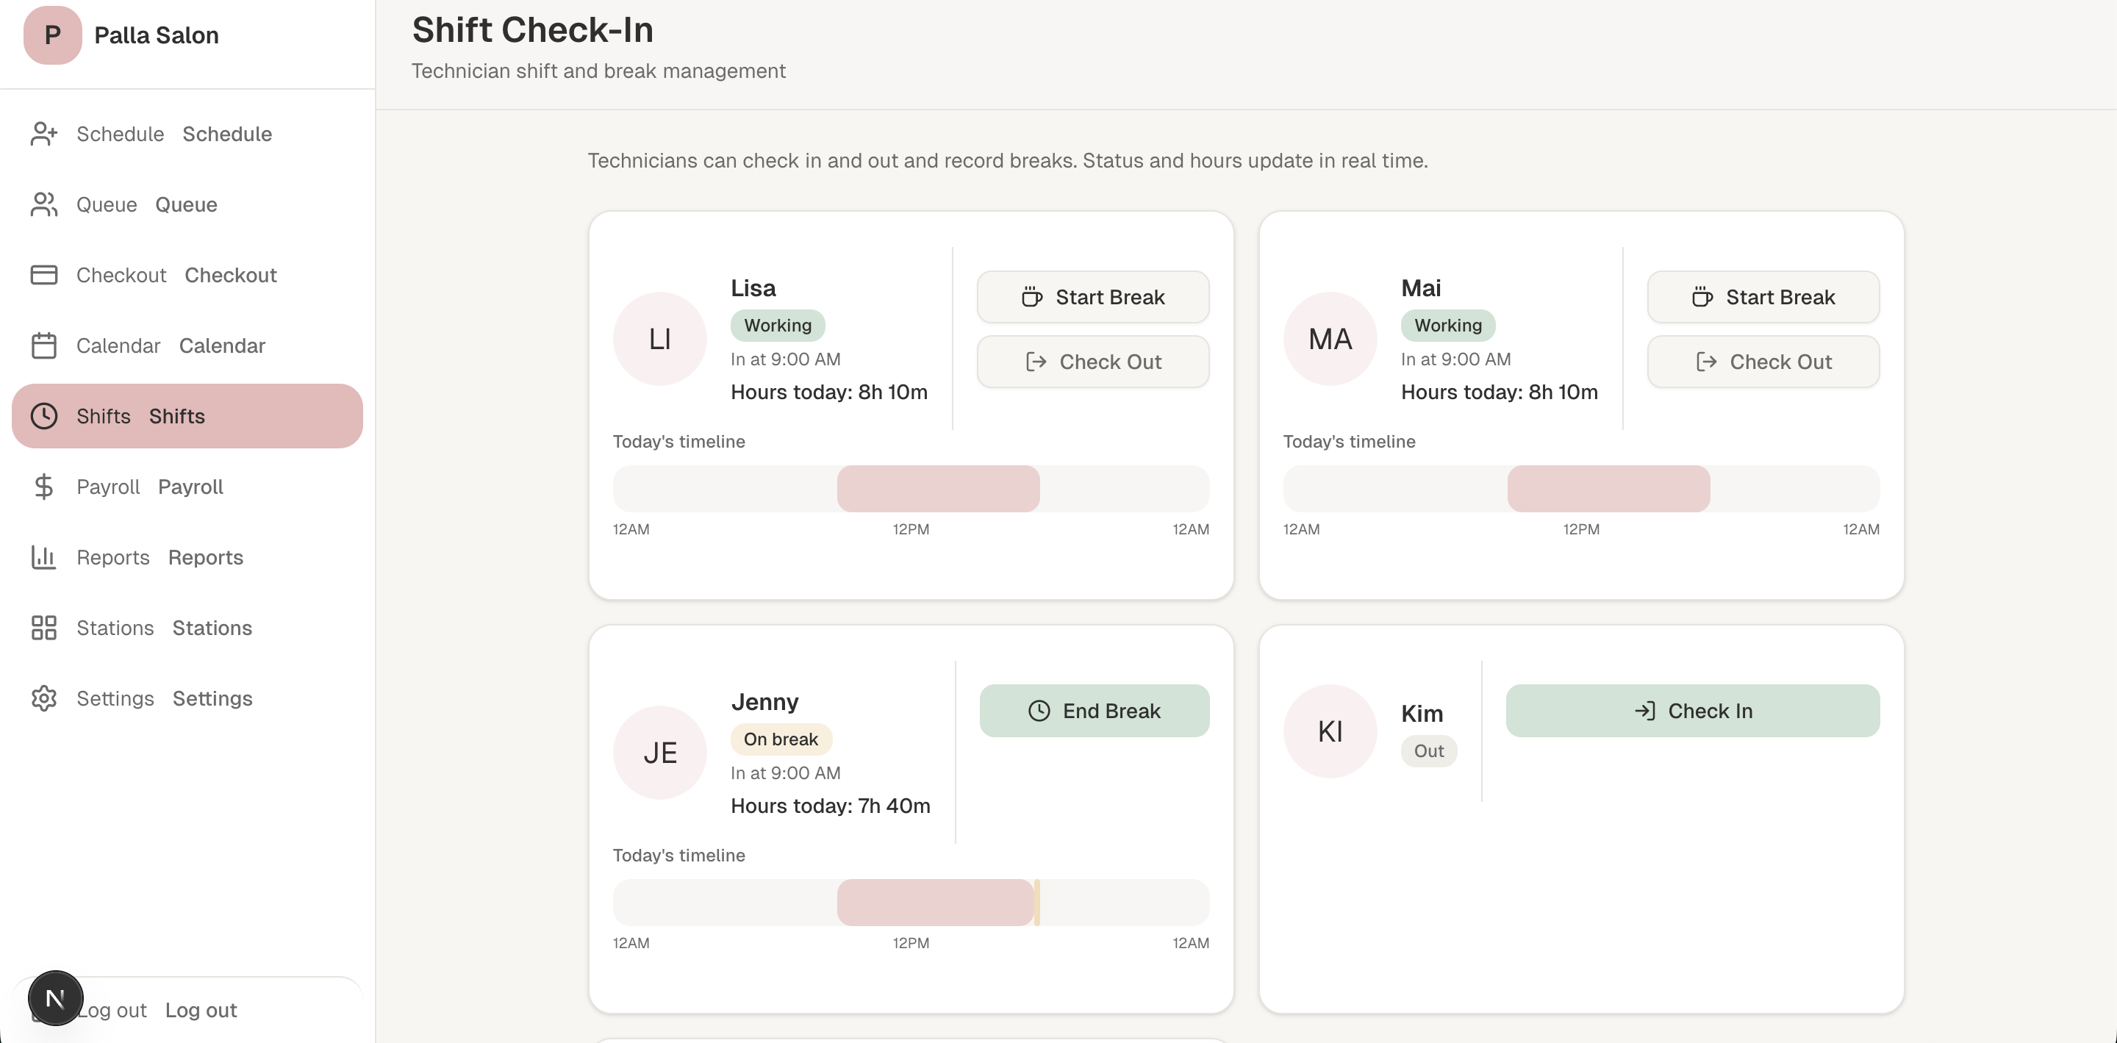
Task: Click the name Kim on her card
Action: (x=1422, y=714)
